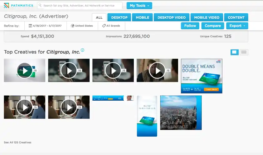263x155 pixels.
Task: Click the calendar icon for date range
Action: point(30,26)
